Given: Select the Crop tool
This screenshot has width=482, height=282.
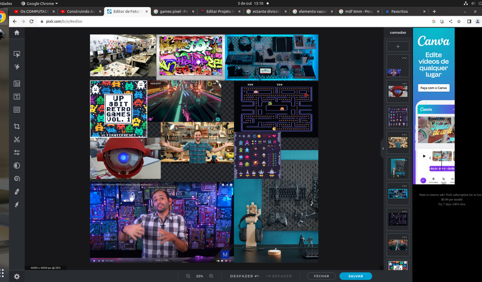Looking at the screenshot, I should coord(17,126).
